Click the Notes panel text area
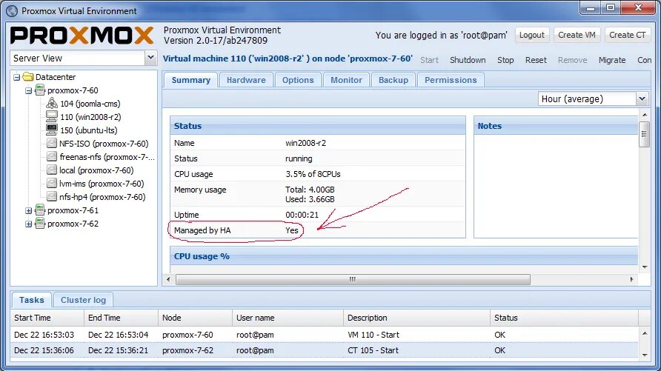Viewport: 661px width, 371px height. pos(556,186)
